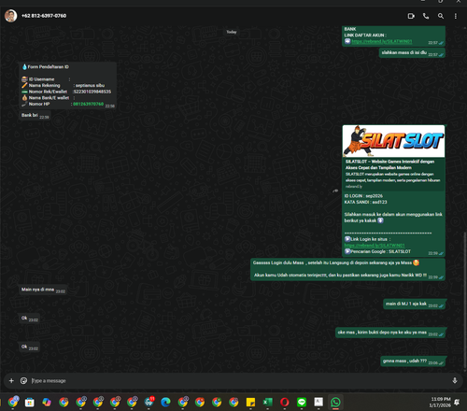
Task: Click the Today date chip
Action: point(232,32)
